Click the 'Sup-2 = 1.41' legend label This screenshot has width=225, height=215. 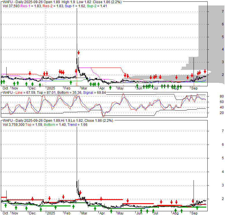point(97,6)
